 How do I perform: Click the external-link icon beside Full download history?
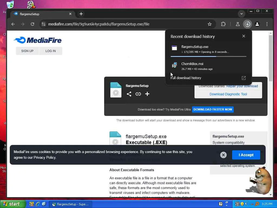click(244, 78)
